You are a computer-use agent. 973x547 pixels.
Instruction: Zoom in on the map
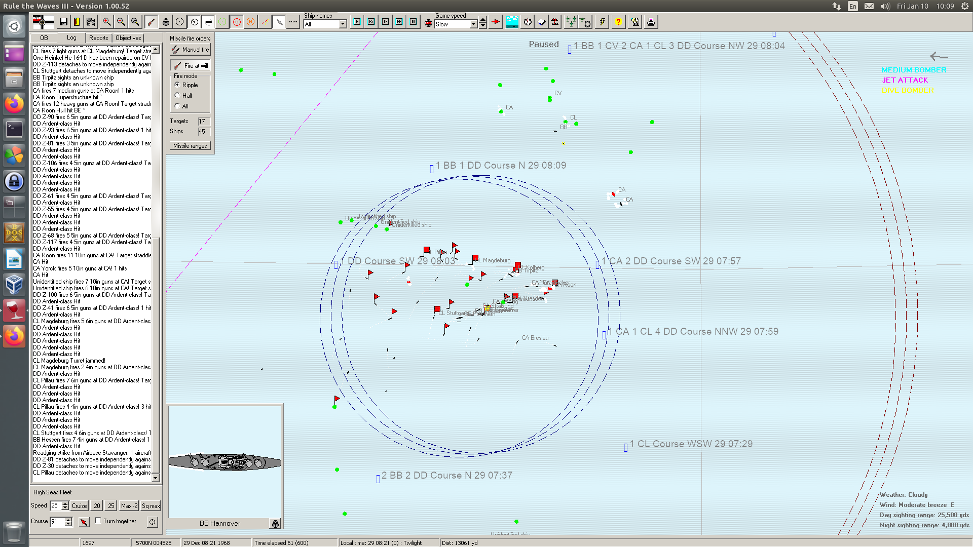click(x=106, y=22)
